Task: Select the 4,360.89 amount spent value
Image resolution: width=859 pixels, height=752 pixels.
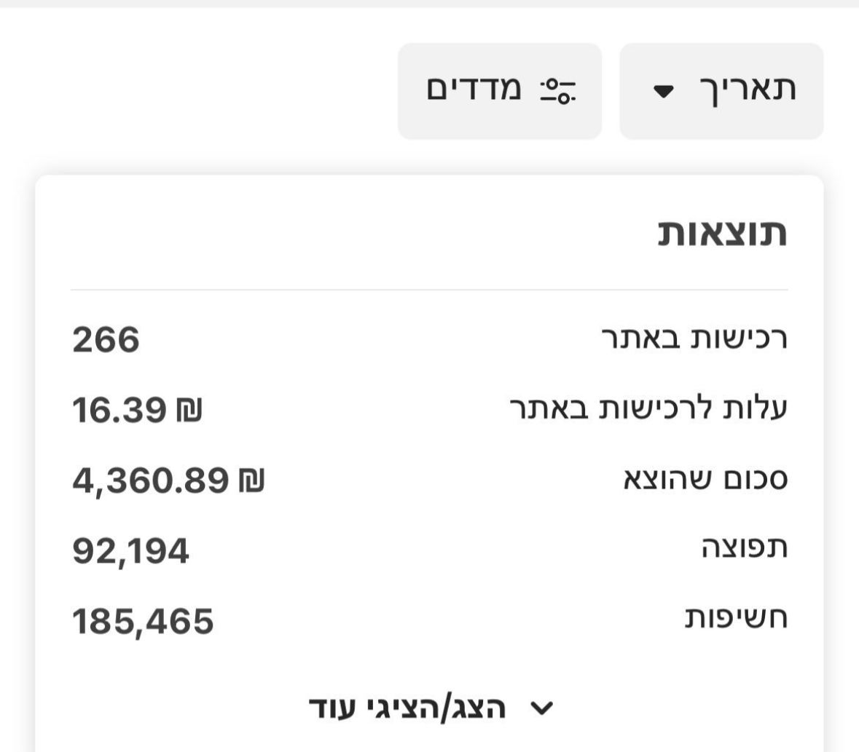Action: pos(150,480)
